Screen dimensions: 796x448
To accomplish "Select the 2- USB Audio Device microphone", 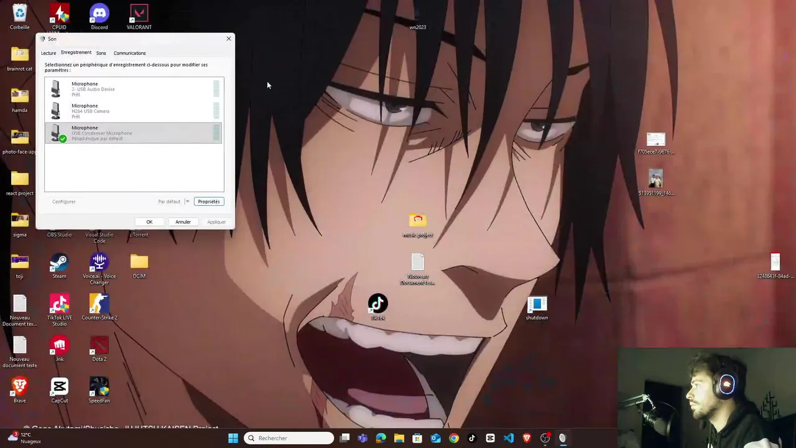I will pos(134,89).
